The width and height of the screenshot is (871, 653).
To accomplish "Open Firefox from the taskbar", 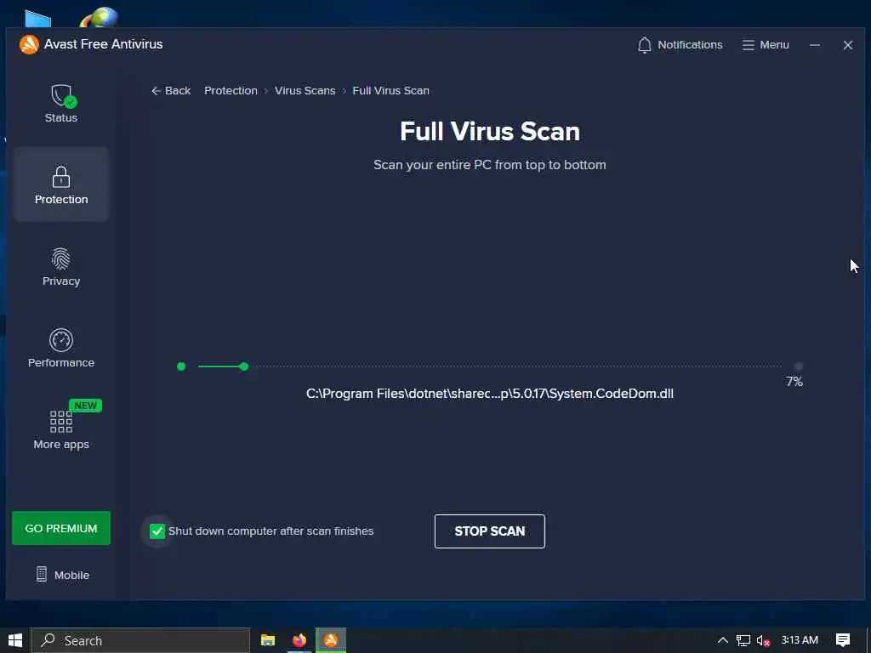I will tap(299, 640).
